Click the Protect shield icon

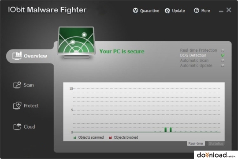pyautogui.click(x=17, y=106)
